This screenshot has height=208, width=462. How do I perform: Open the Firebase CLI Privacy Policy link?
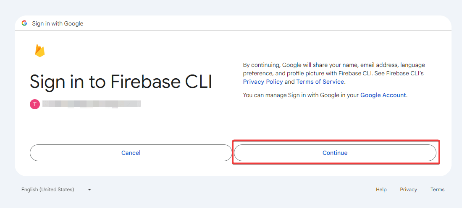tap(263, 82)
